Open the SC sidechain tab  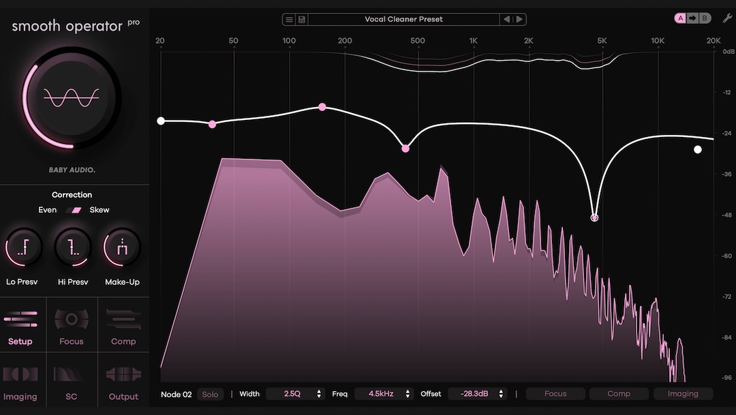(x=72, y=380)
